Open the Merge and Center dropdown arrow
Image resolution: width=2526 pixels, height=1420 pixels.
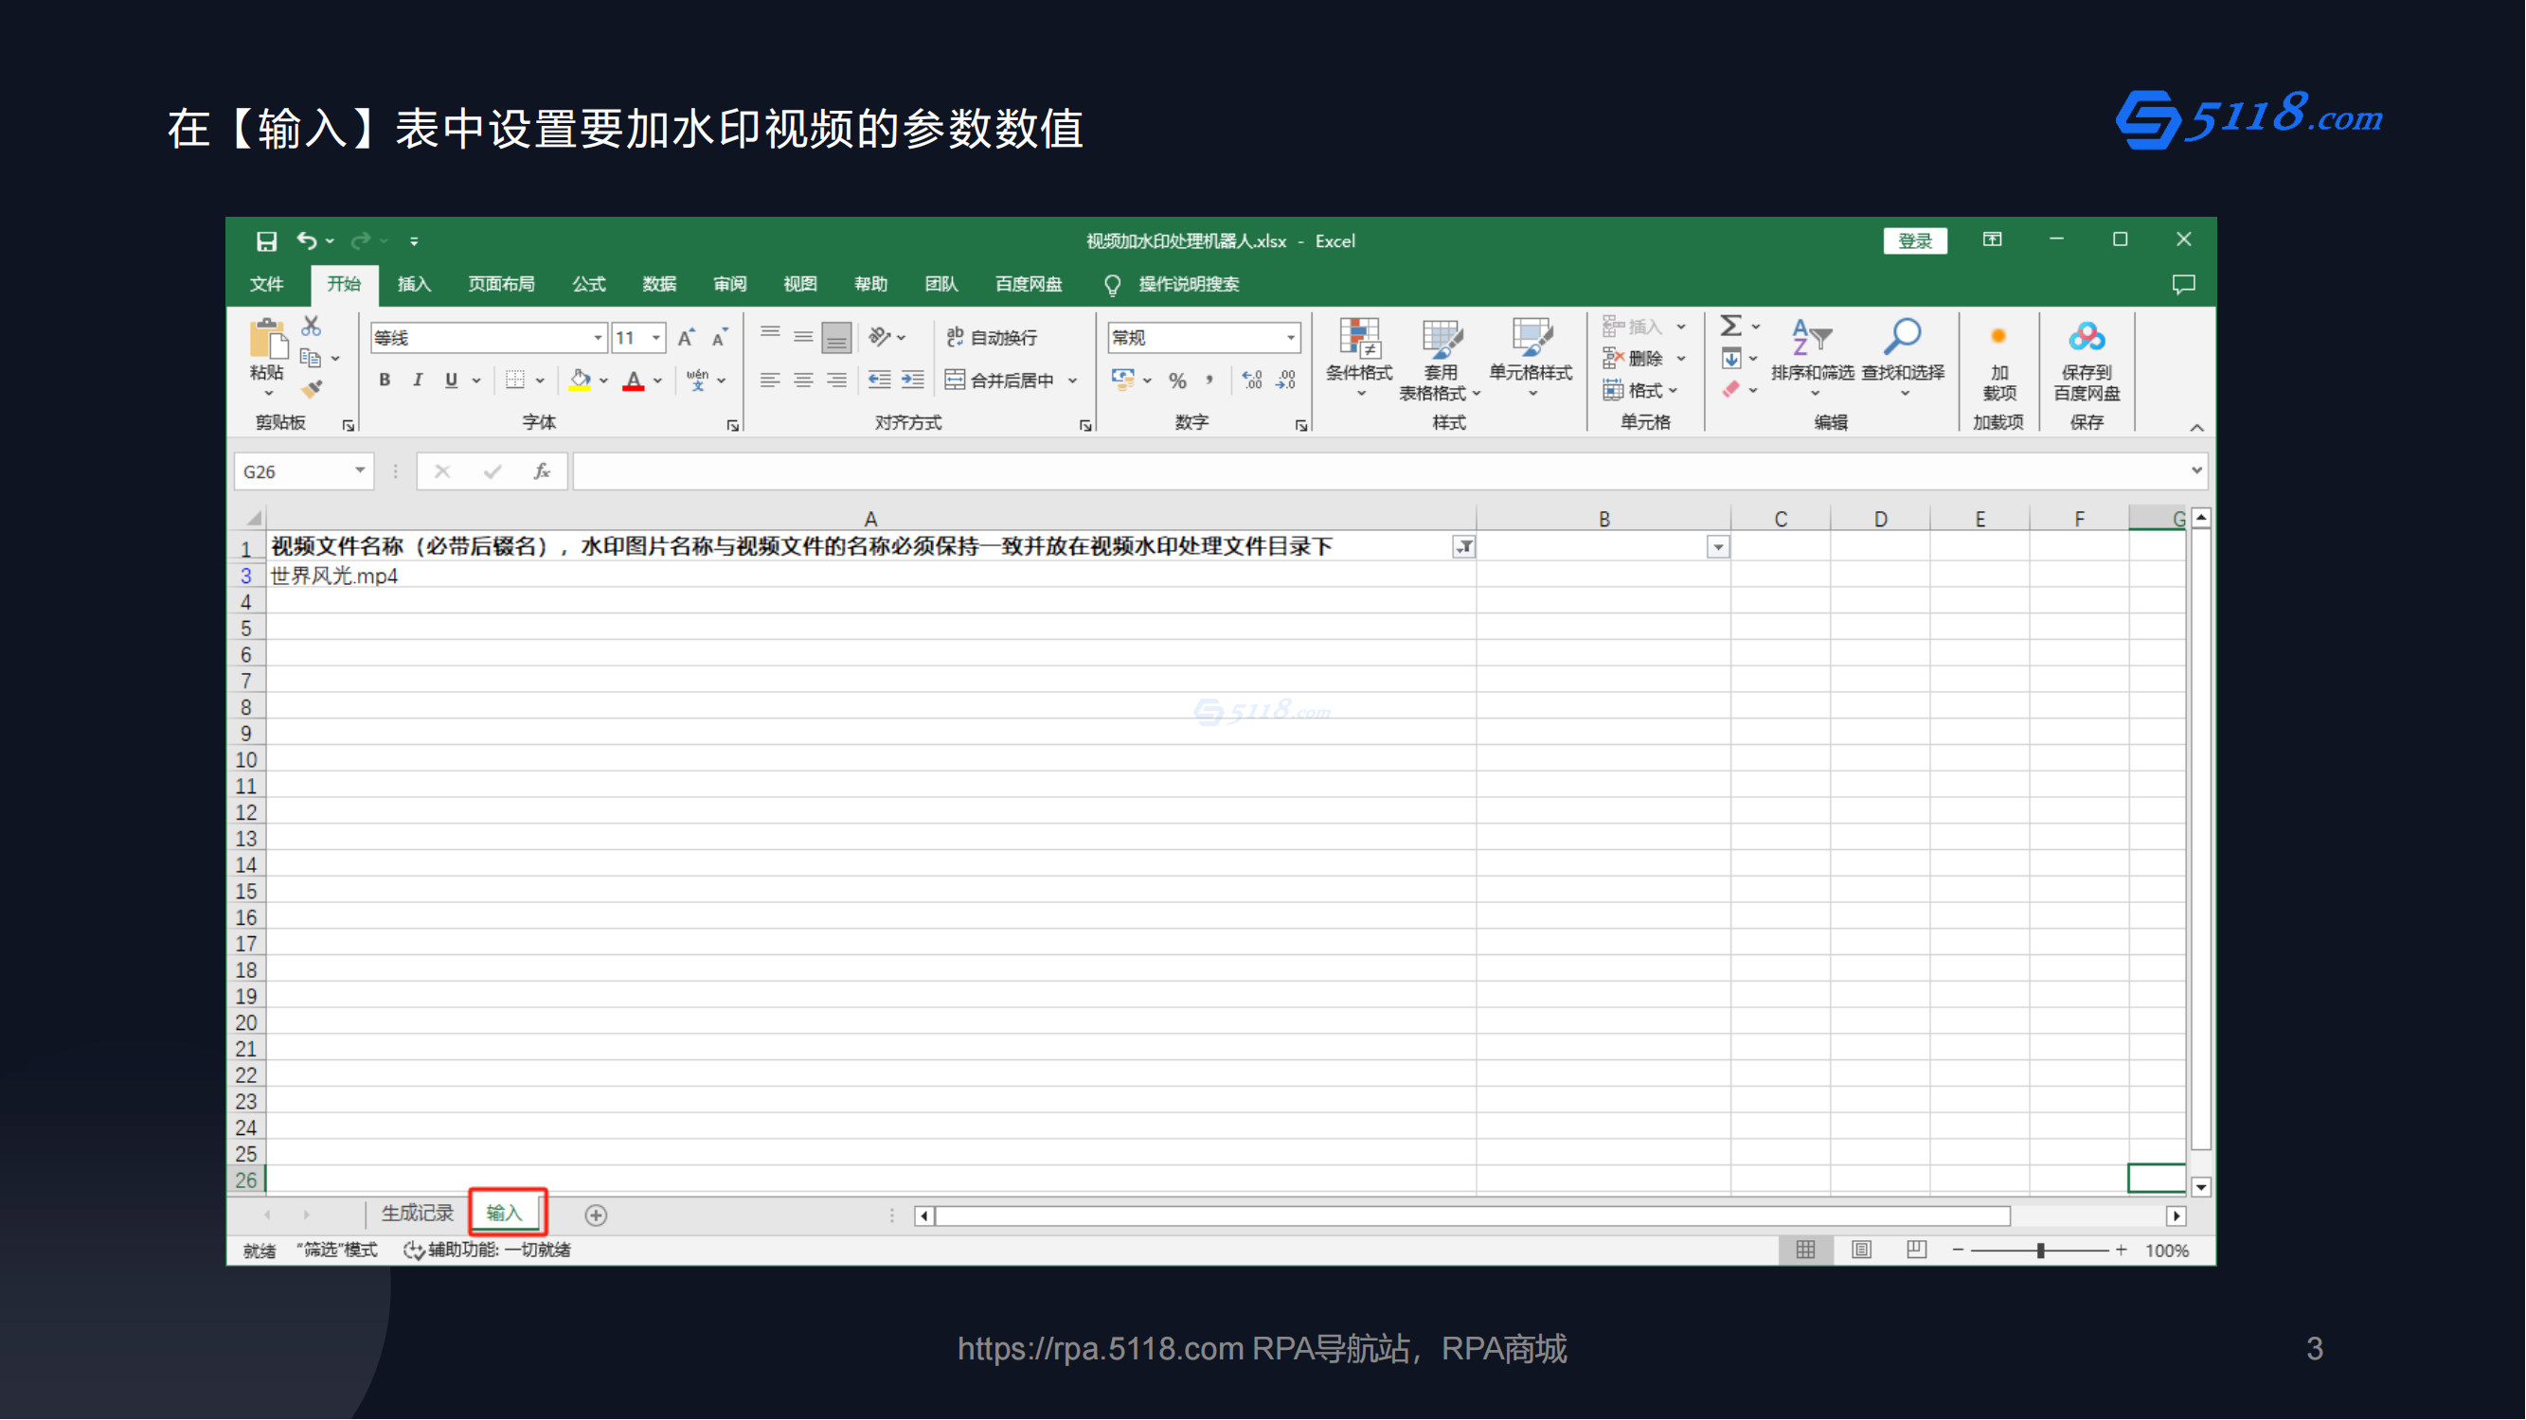click(1073, 382)
